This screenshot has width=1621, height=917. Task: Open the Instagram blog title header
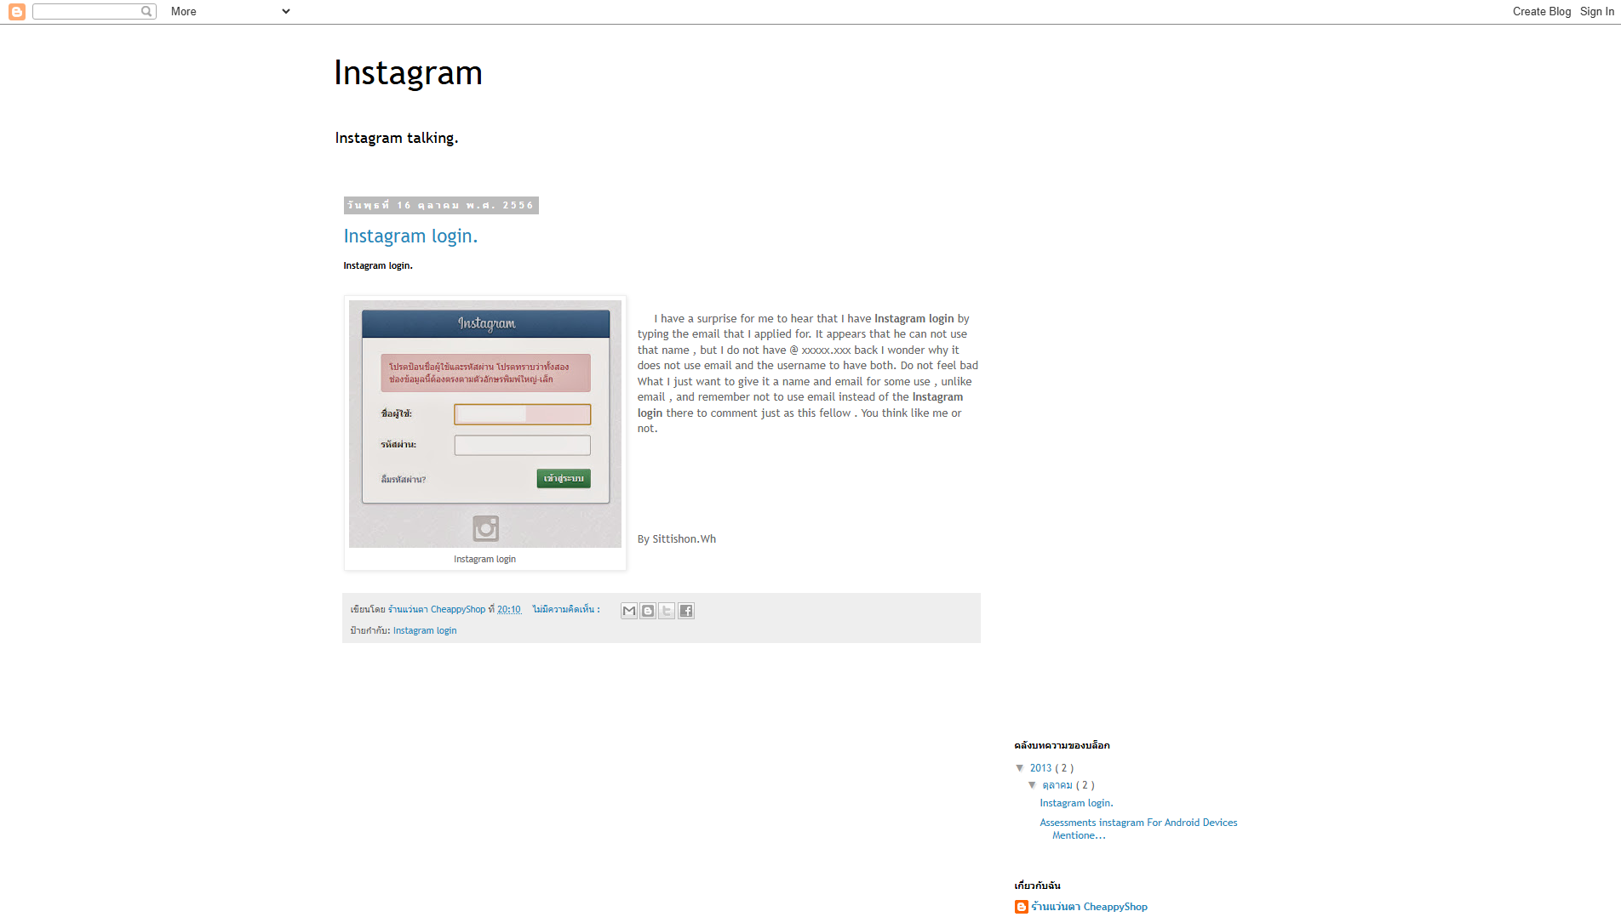click(x=408, y=73)
